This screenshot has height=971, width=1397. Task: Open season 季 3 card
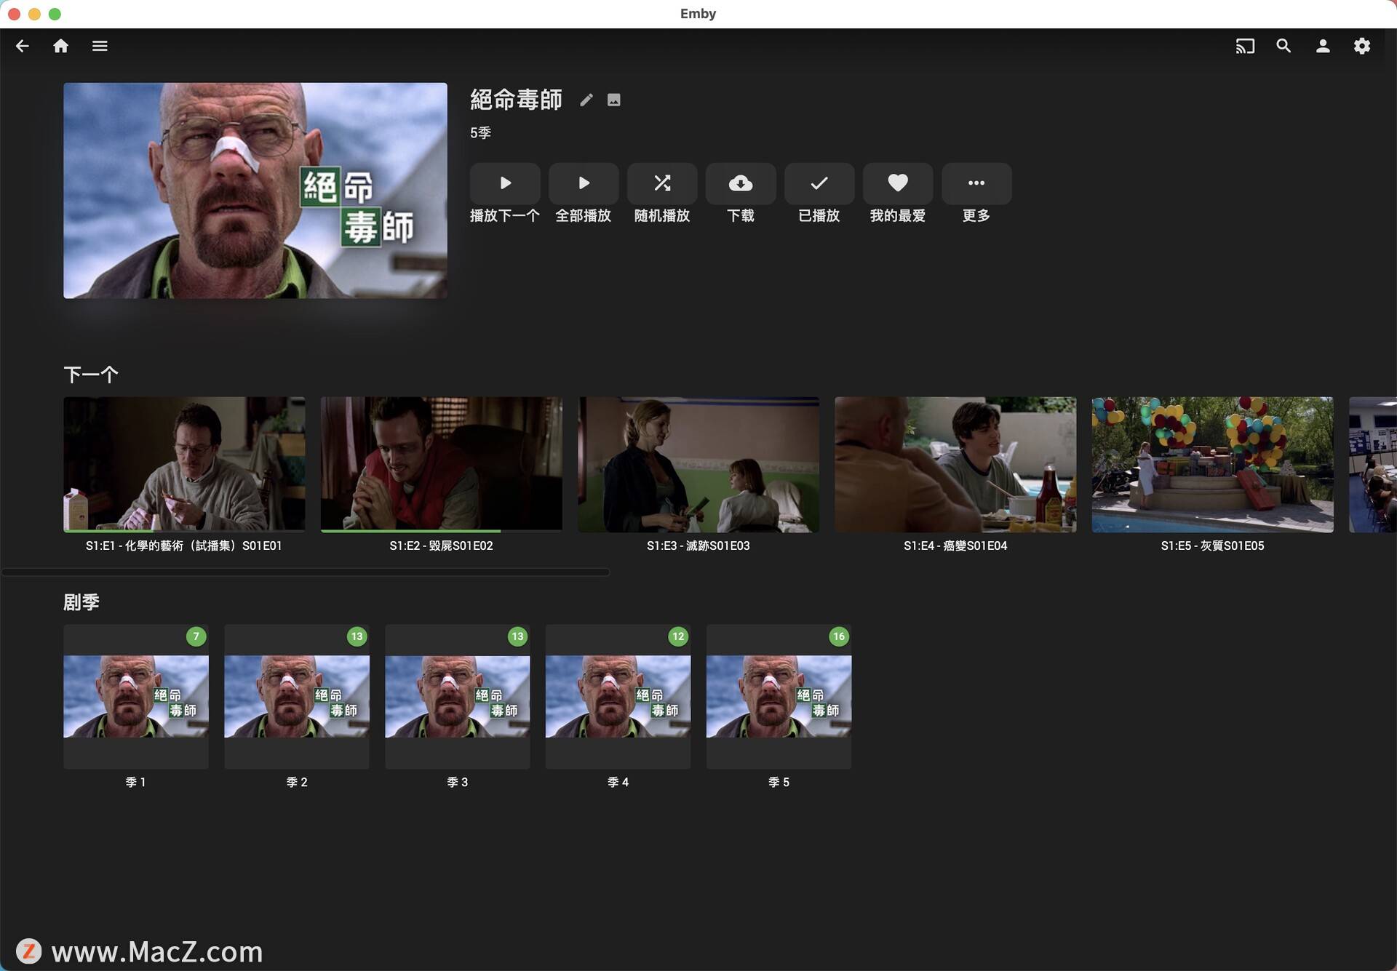[x=457, y=696]
